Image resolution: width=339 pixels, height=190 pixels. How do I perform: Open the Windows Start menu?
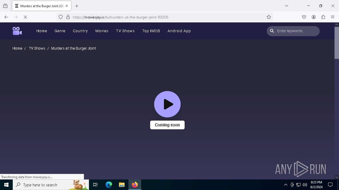coord(6,185)
